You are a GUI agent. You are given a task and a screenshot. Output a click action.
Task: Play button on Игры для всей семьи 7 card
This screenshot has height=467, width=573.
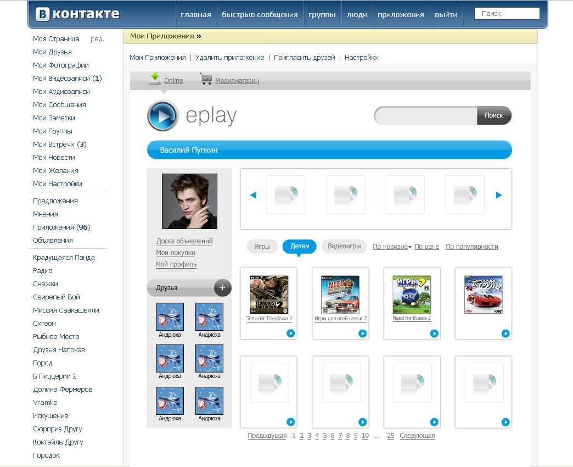(x=362, y=333)
